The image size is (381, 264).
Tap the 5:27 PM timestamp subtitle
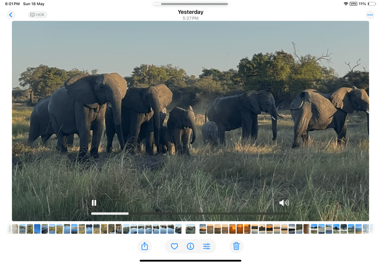[x=190, y=18]
